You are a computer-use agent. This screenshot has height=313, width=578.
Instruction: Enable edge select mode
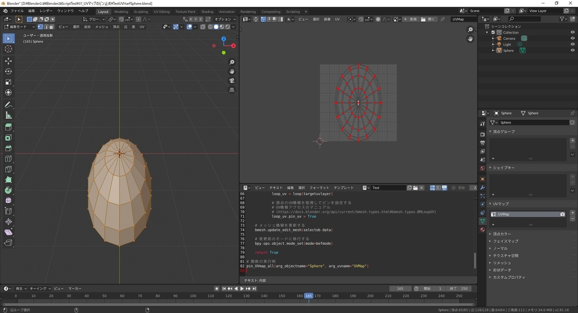pyautogui.click(x=45, y=27)
